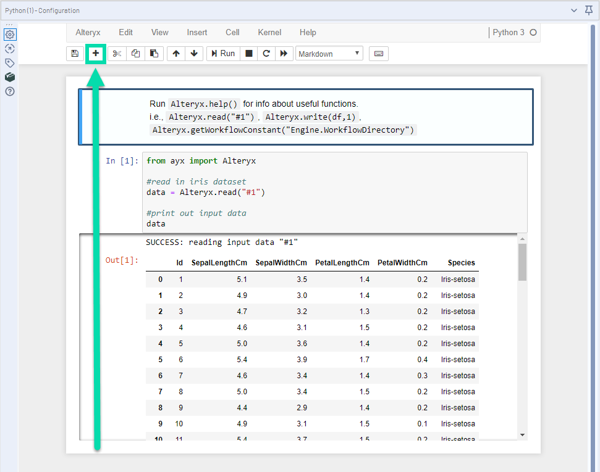600x472 pixels.
Task: Restart the kernel with the circular arrow
Action: click(x=266, y=54)
